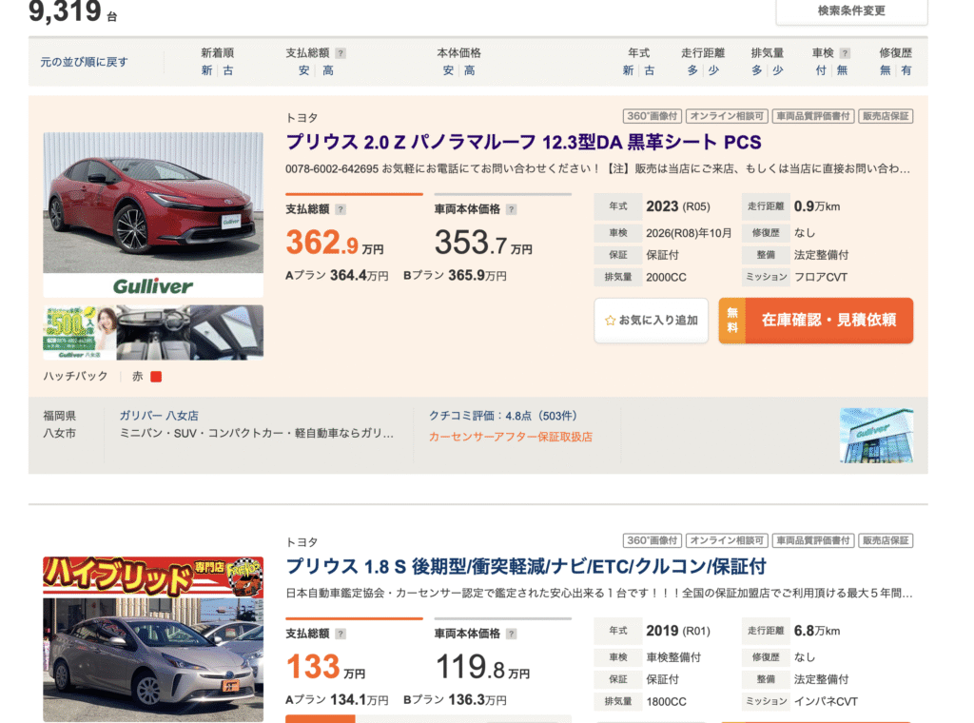Viewport: 974px width, 723px height.
Task: Sort 走行距離 by 少
Action: 713,70
